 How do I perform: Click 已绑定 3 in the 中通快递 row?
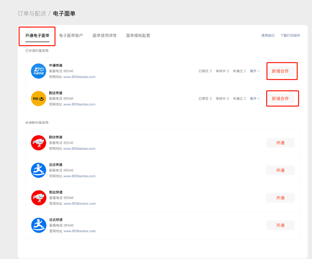tap(205, 71)
